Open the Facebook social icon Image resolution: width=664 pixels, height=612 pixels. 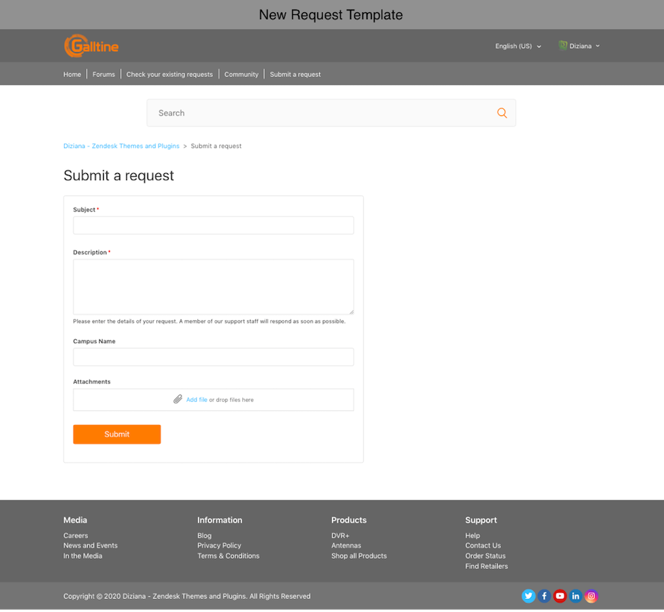544,596
